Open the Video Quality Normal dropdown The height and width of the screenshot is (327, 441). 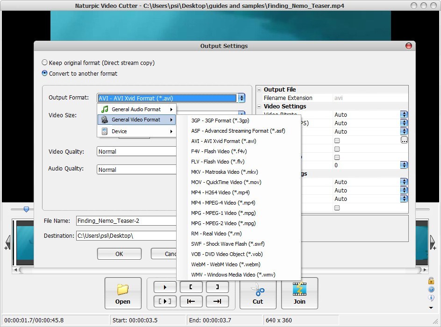[136, 151]
